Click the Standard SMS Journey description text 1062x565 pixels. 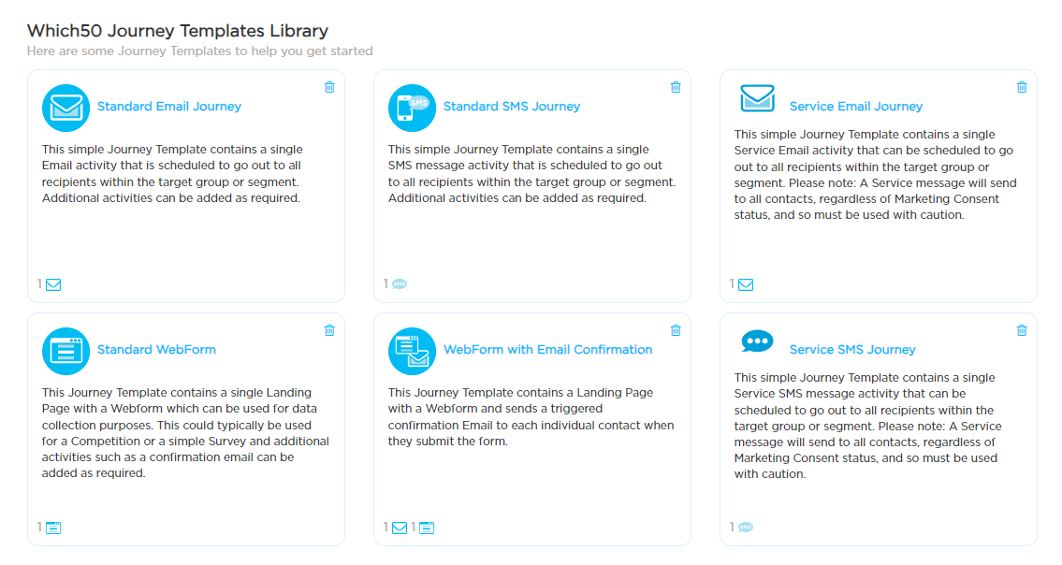tap(531, 173)
